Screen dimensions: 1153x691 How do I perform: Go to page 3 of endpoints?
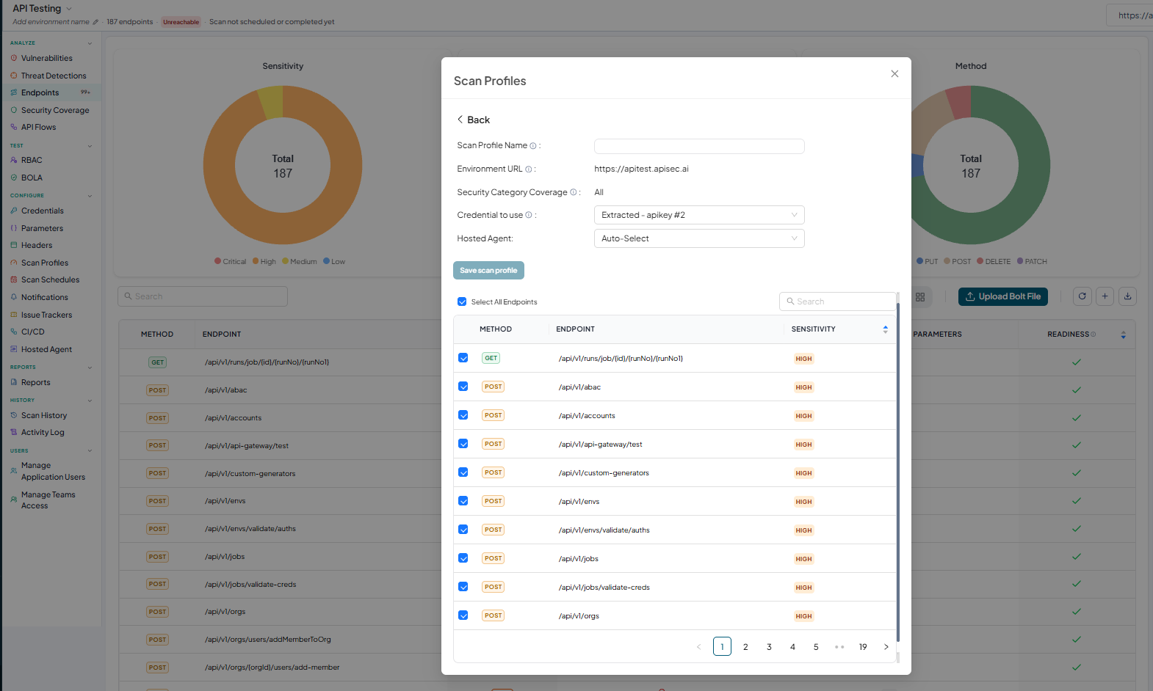coord(769,647)
